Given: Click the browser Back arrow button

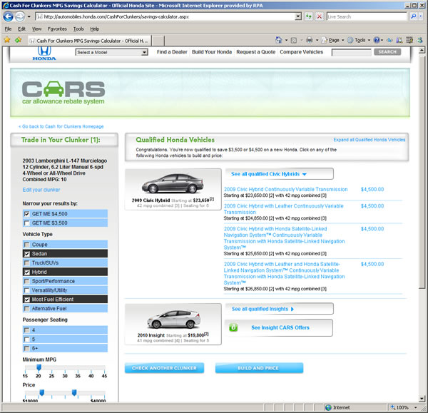Looking at the screenshot, I should (9, 16).
